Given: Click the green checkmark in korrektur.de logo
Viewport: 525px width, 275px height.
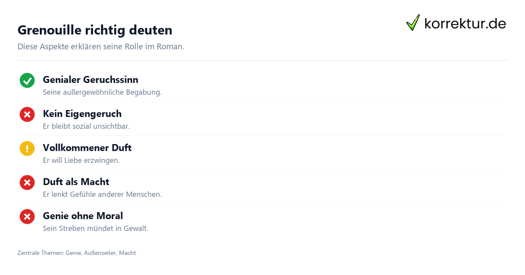Looking at the screenshot, I should click(413, 23).
